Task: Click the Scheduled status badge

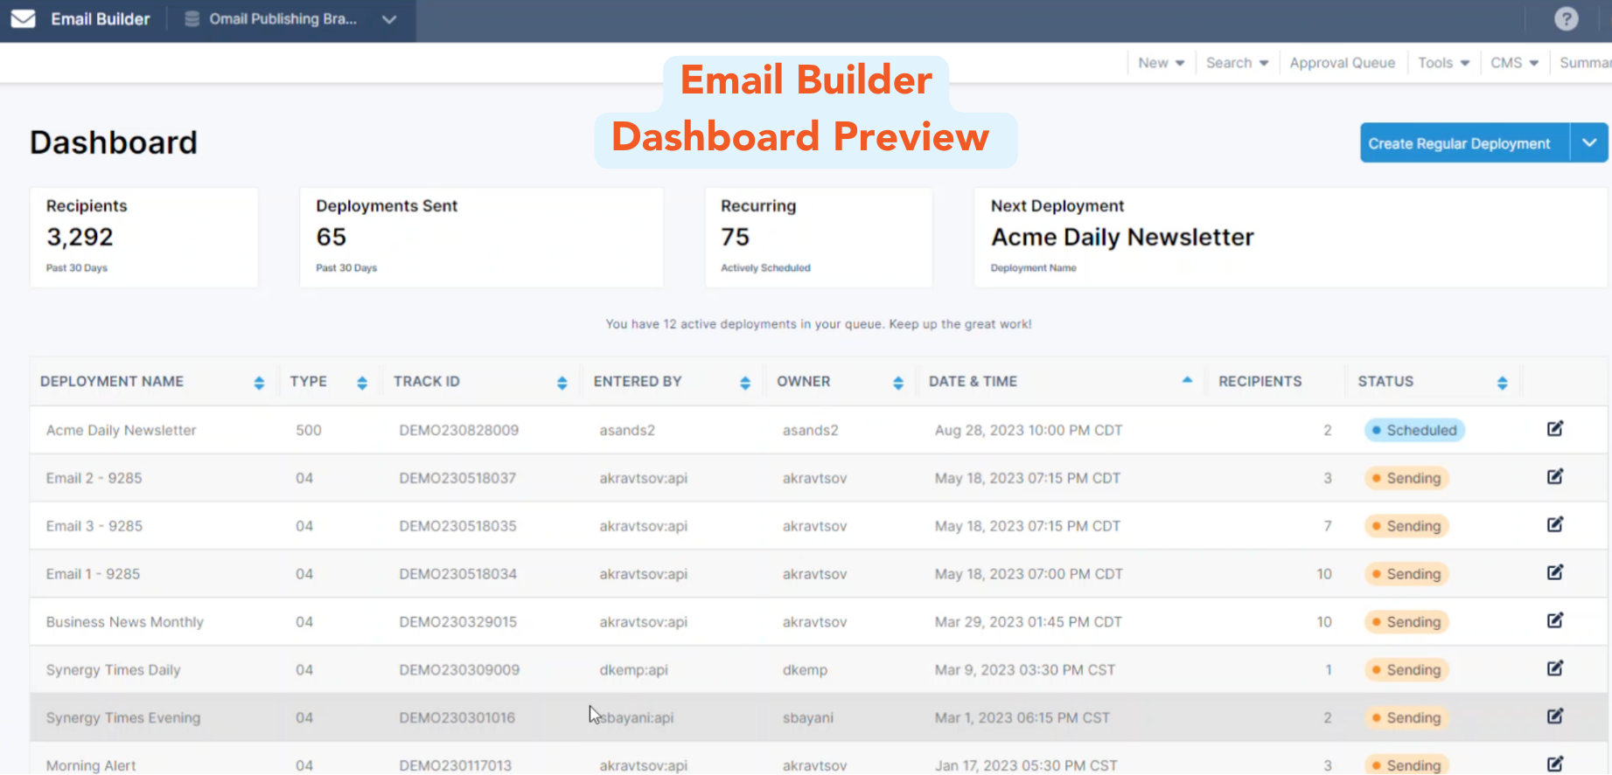Action: point(1413,430)
